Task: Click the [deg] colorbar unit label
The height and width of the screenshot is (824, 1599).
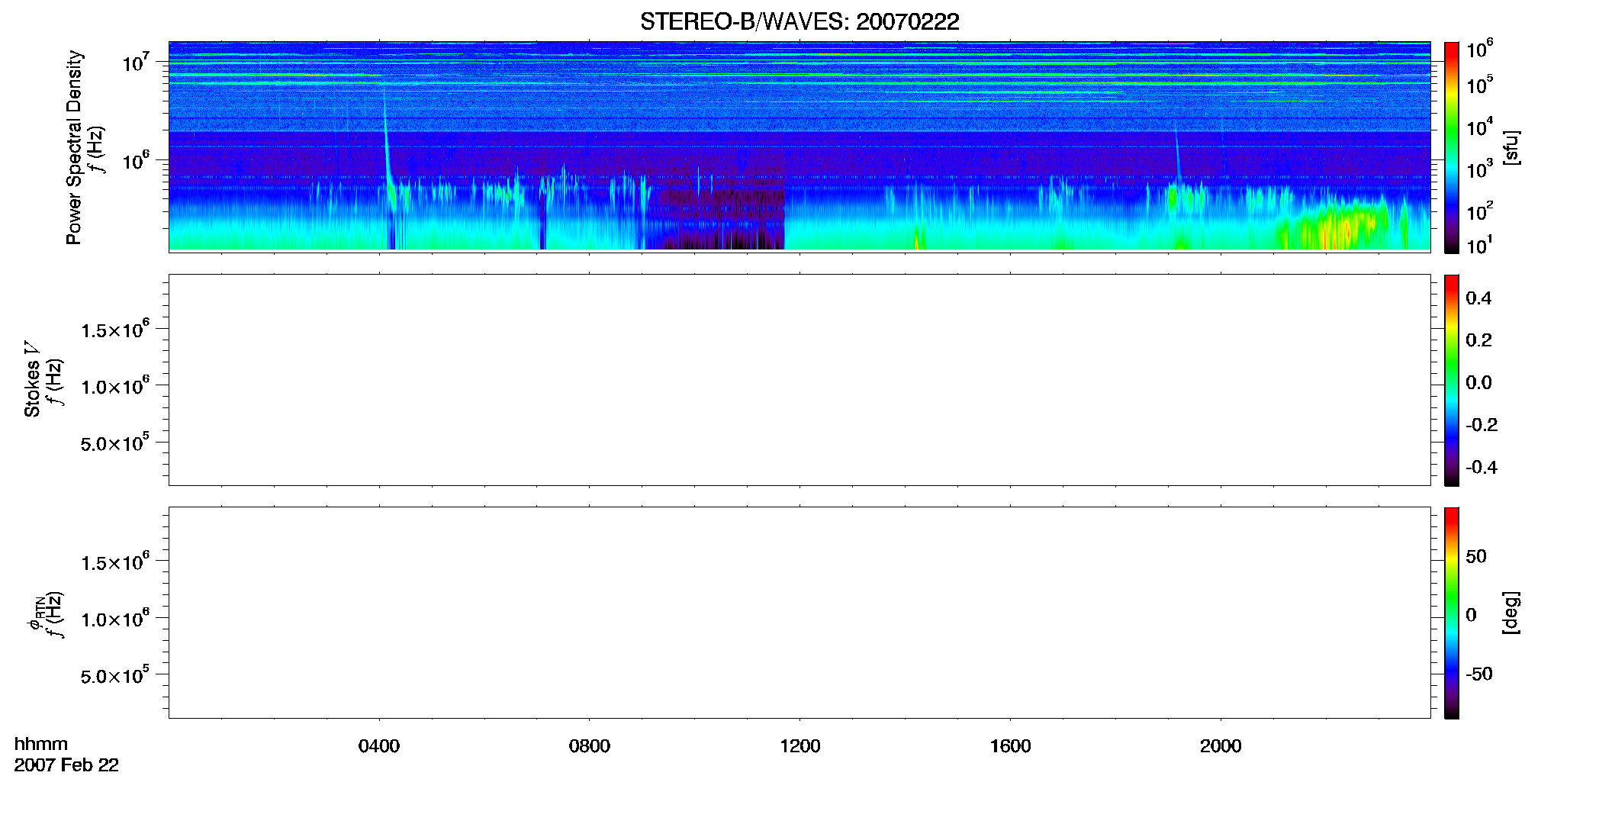Action: click(x=1511, y=612)
